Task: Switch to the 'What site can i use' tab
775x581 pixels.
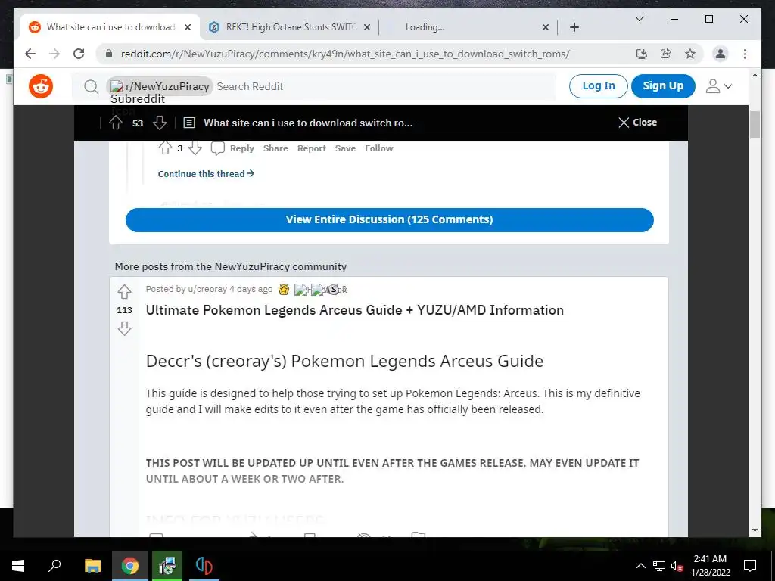Action: [x=110, y=27]
